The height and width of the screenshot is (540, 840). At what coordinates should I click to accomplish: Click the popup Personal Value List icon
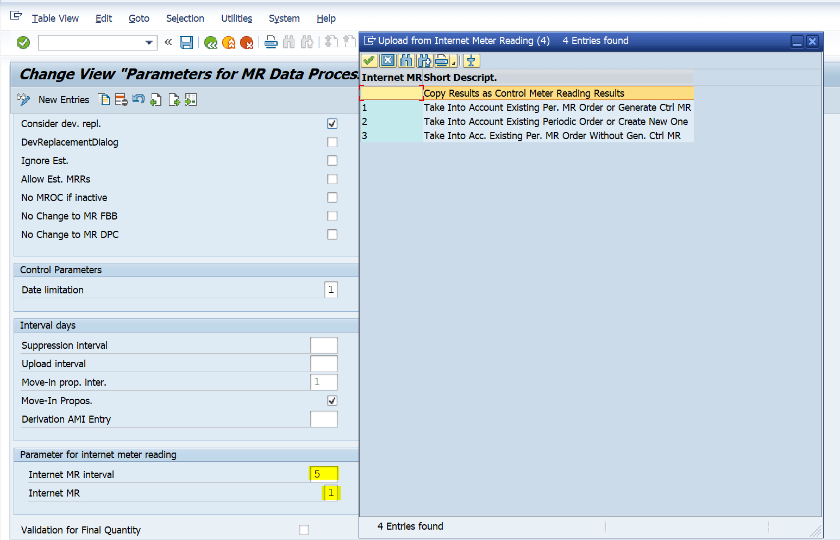471,60
